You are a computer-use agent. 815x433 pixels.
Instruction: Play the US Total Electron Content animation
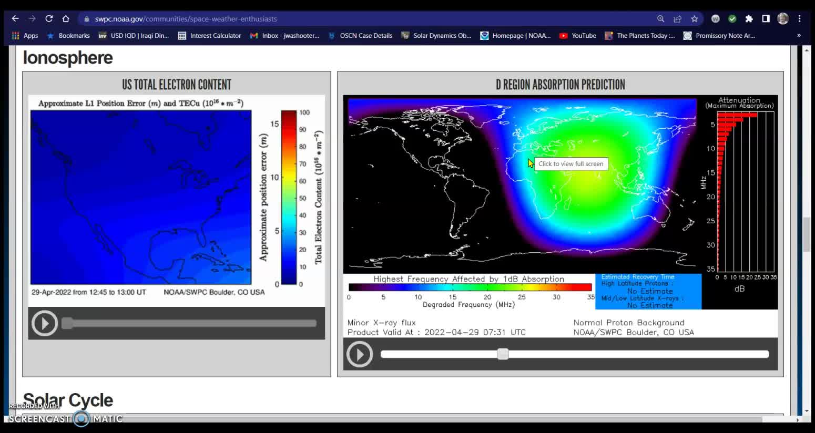coord(44,323)
